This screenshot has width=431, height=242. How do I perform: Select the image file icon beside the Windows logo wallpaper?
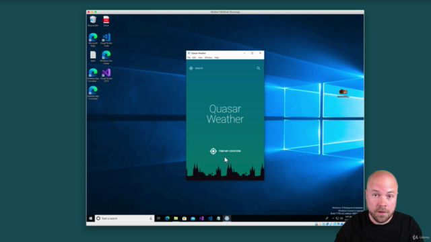(343, 93)
